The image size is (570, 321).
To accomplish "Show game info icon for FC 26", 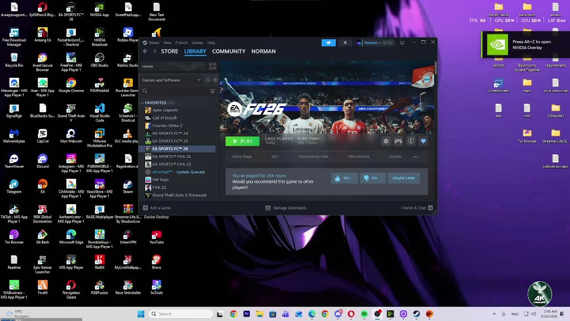I will click(x=411, y=141).
